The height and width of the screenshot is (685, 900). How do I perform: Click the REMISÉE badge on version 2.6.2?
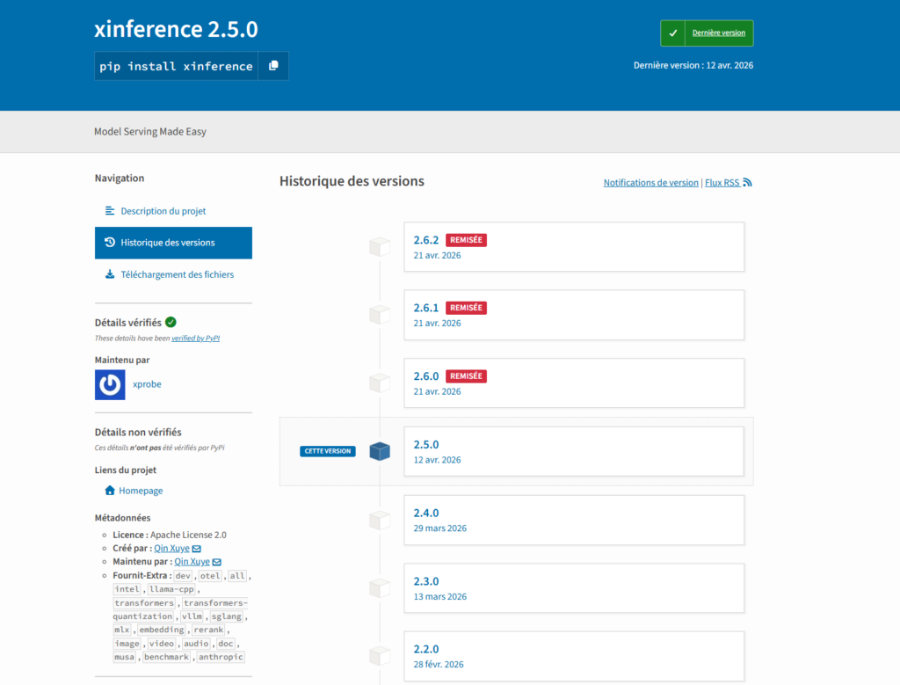(466, 240)
